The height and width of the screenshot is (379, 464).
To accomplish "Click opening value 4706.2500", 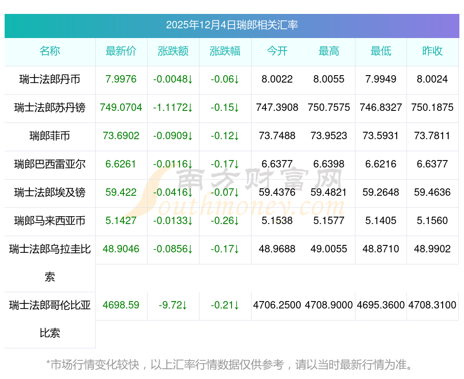I will [x=277, y=305].
